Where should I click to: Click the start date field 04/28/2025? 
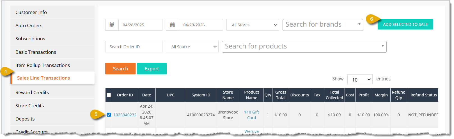[x=141, y=25]
